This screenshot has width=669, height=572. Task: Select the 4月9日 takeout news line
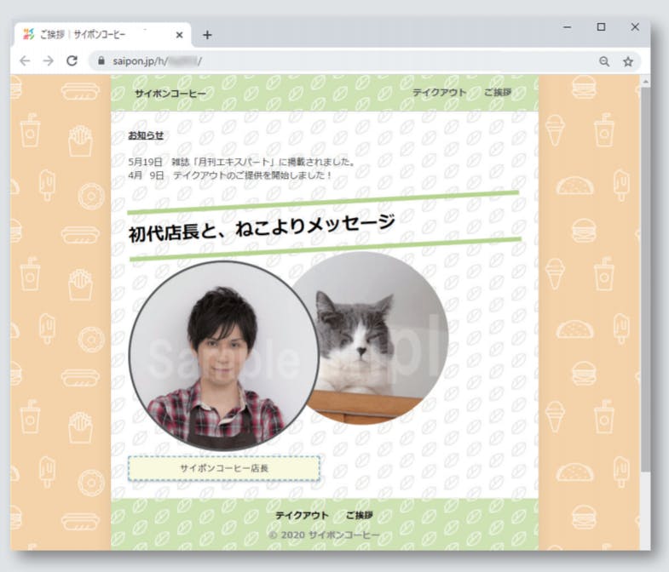coord(229,175)
